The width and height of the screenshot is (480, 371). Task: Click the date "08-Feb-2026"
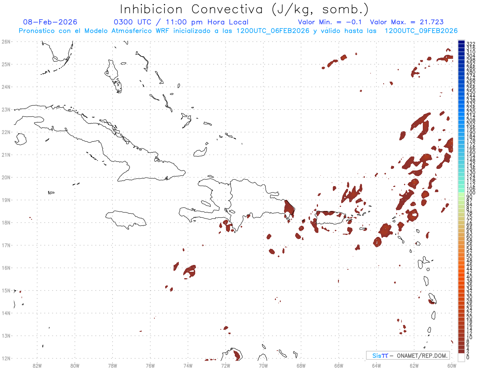coord(50,22)
